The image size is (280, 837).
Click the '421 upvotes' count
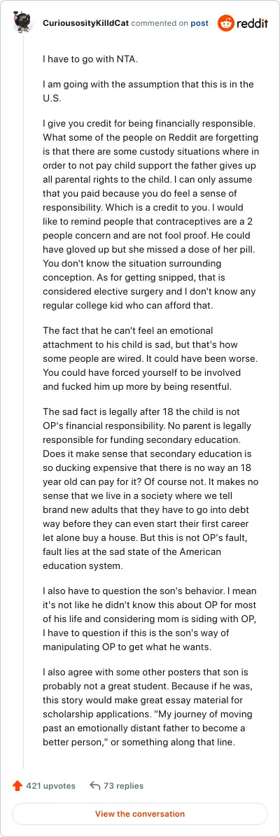51,786
